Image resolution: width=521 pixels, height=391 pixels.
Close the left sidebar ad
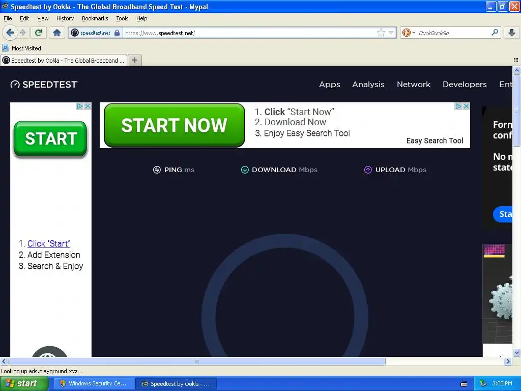tap(88, 106)
